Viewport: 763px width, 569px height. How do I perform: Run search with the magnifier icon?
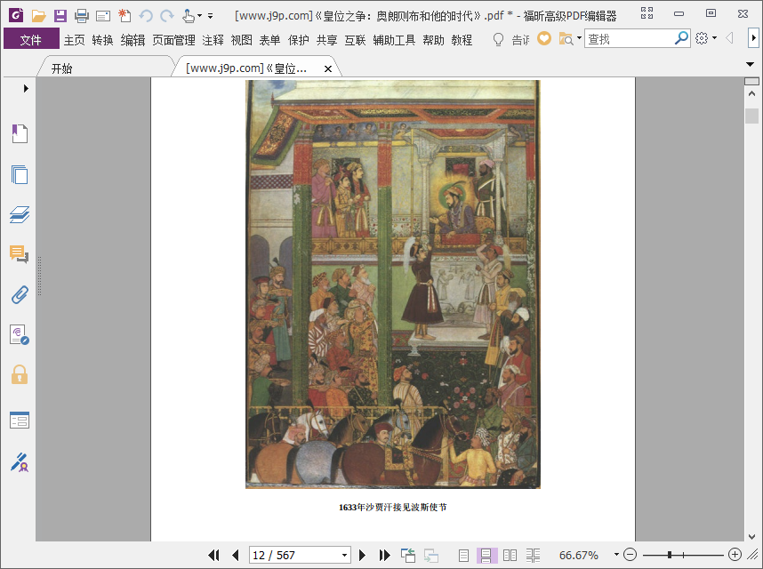tap(681, 38)
